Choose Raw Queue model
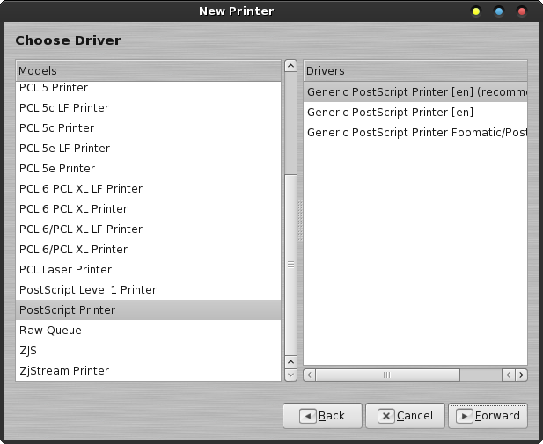 (x=148, y=331)
